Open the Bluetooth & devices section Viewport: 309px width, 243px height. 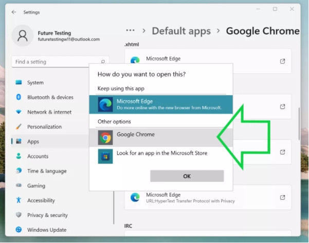tap(50, 97)
